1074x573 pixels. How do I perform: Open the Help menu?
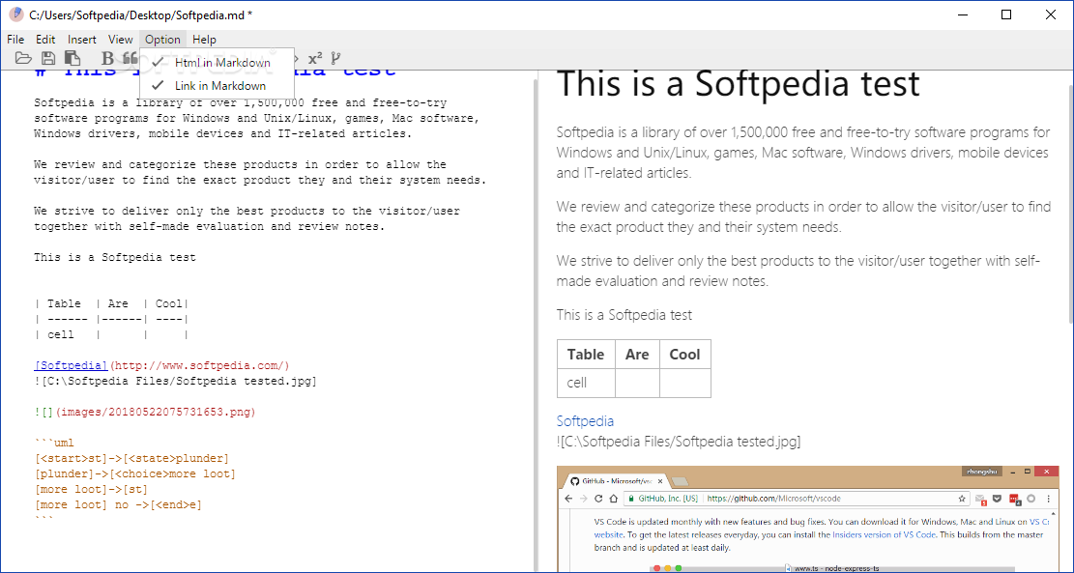(x=204, y=40)
